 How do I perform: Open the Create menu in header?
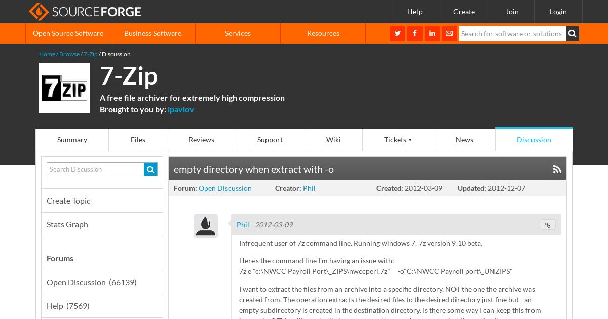pos(464,12)
